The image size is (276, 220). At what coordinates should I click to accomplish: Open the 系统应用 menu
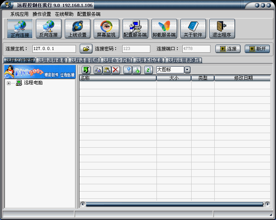(x=19, y=14)
